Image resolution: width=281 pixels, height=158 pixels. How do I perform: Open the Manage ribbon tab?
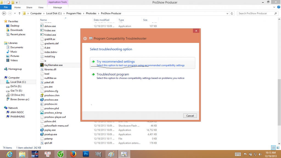[x=58, y=7]
